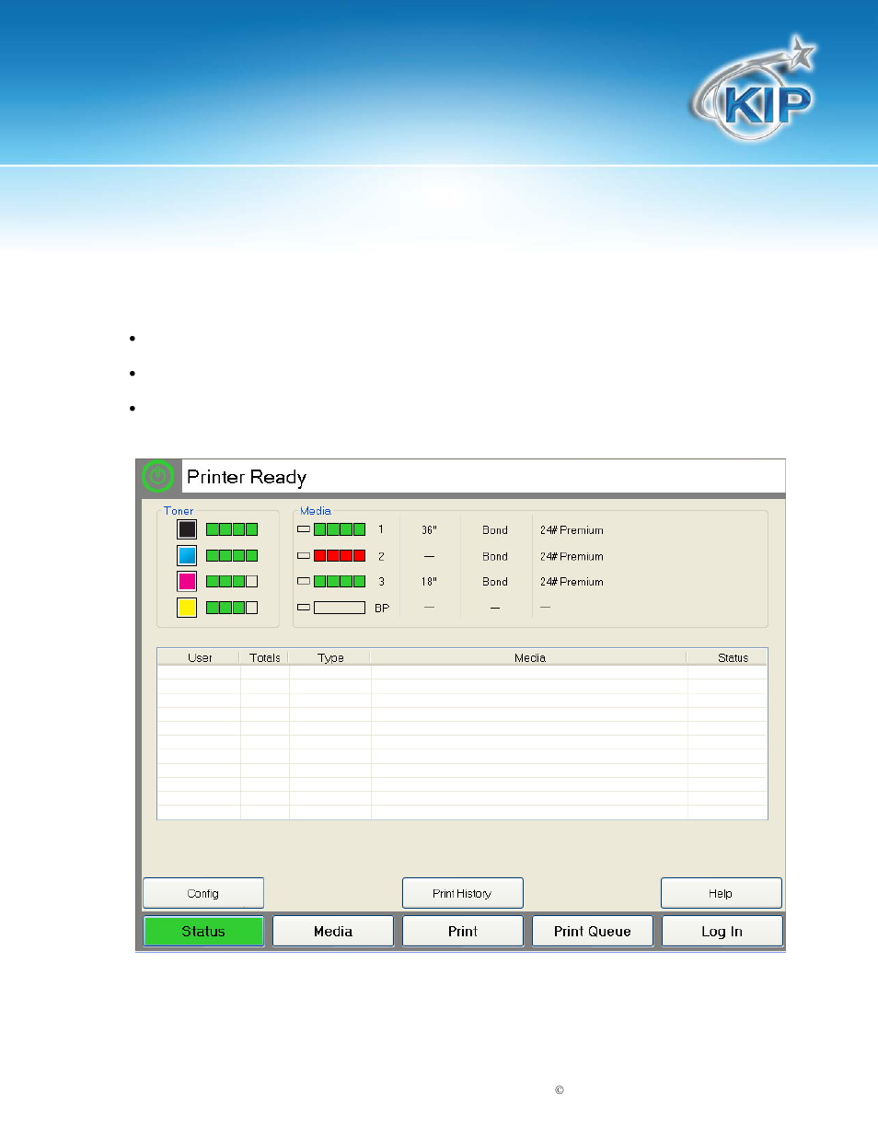Click the KIP logo
Viewport: 878px width, 1137px height.
[754, 89]
